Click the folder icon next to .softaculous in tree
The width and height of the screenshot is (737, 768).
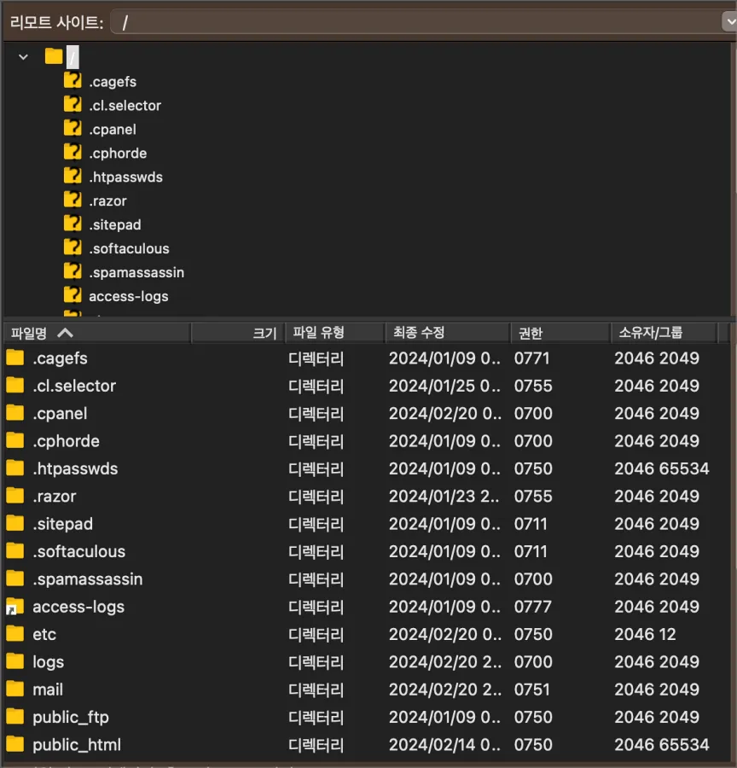click(73, 248)
